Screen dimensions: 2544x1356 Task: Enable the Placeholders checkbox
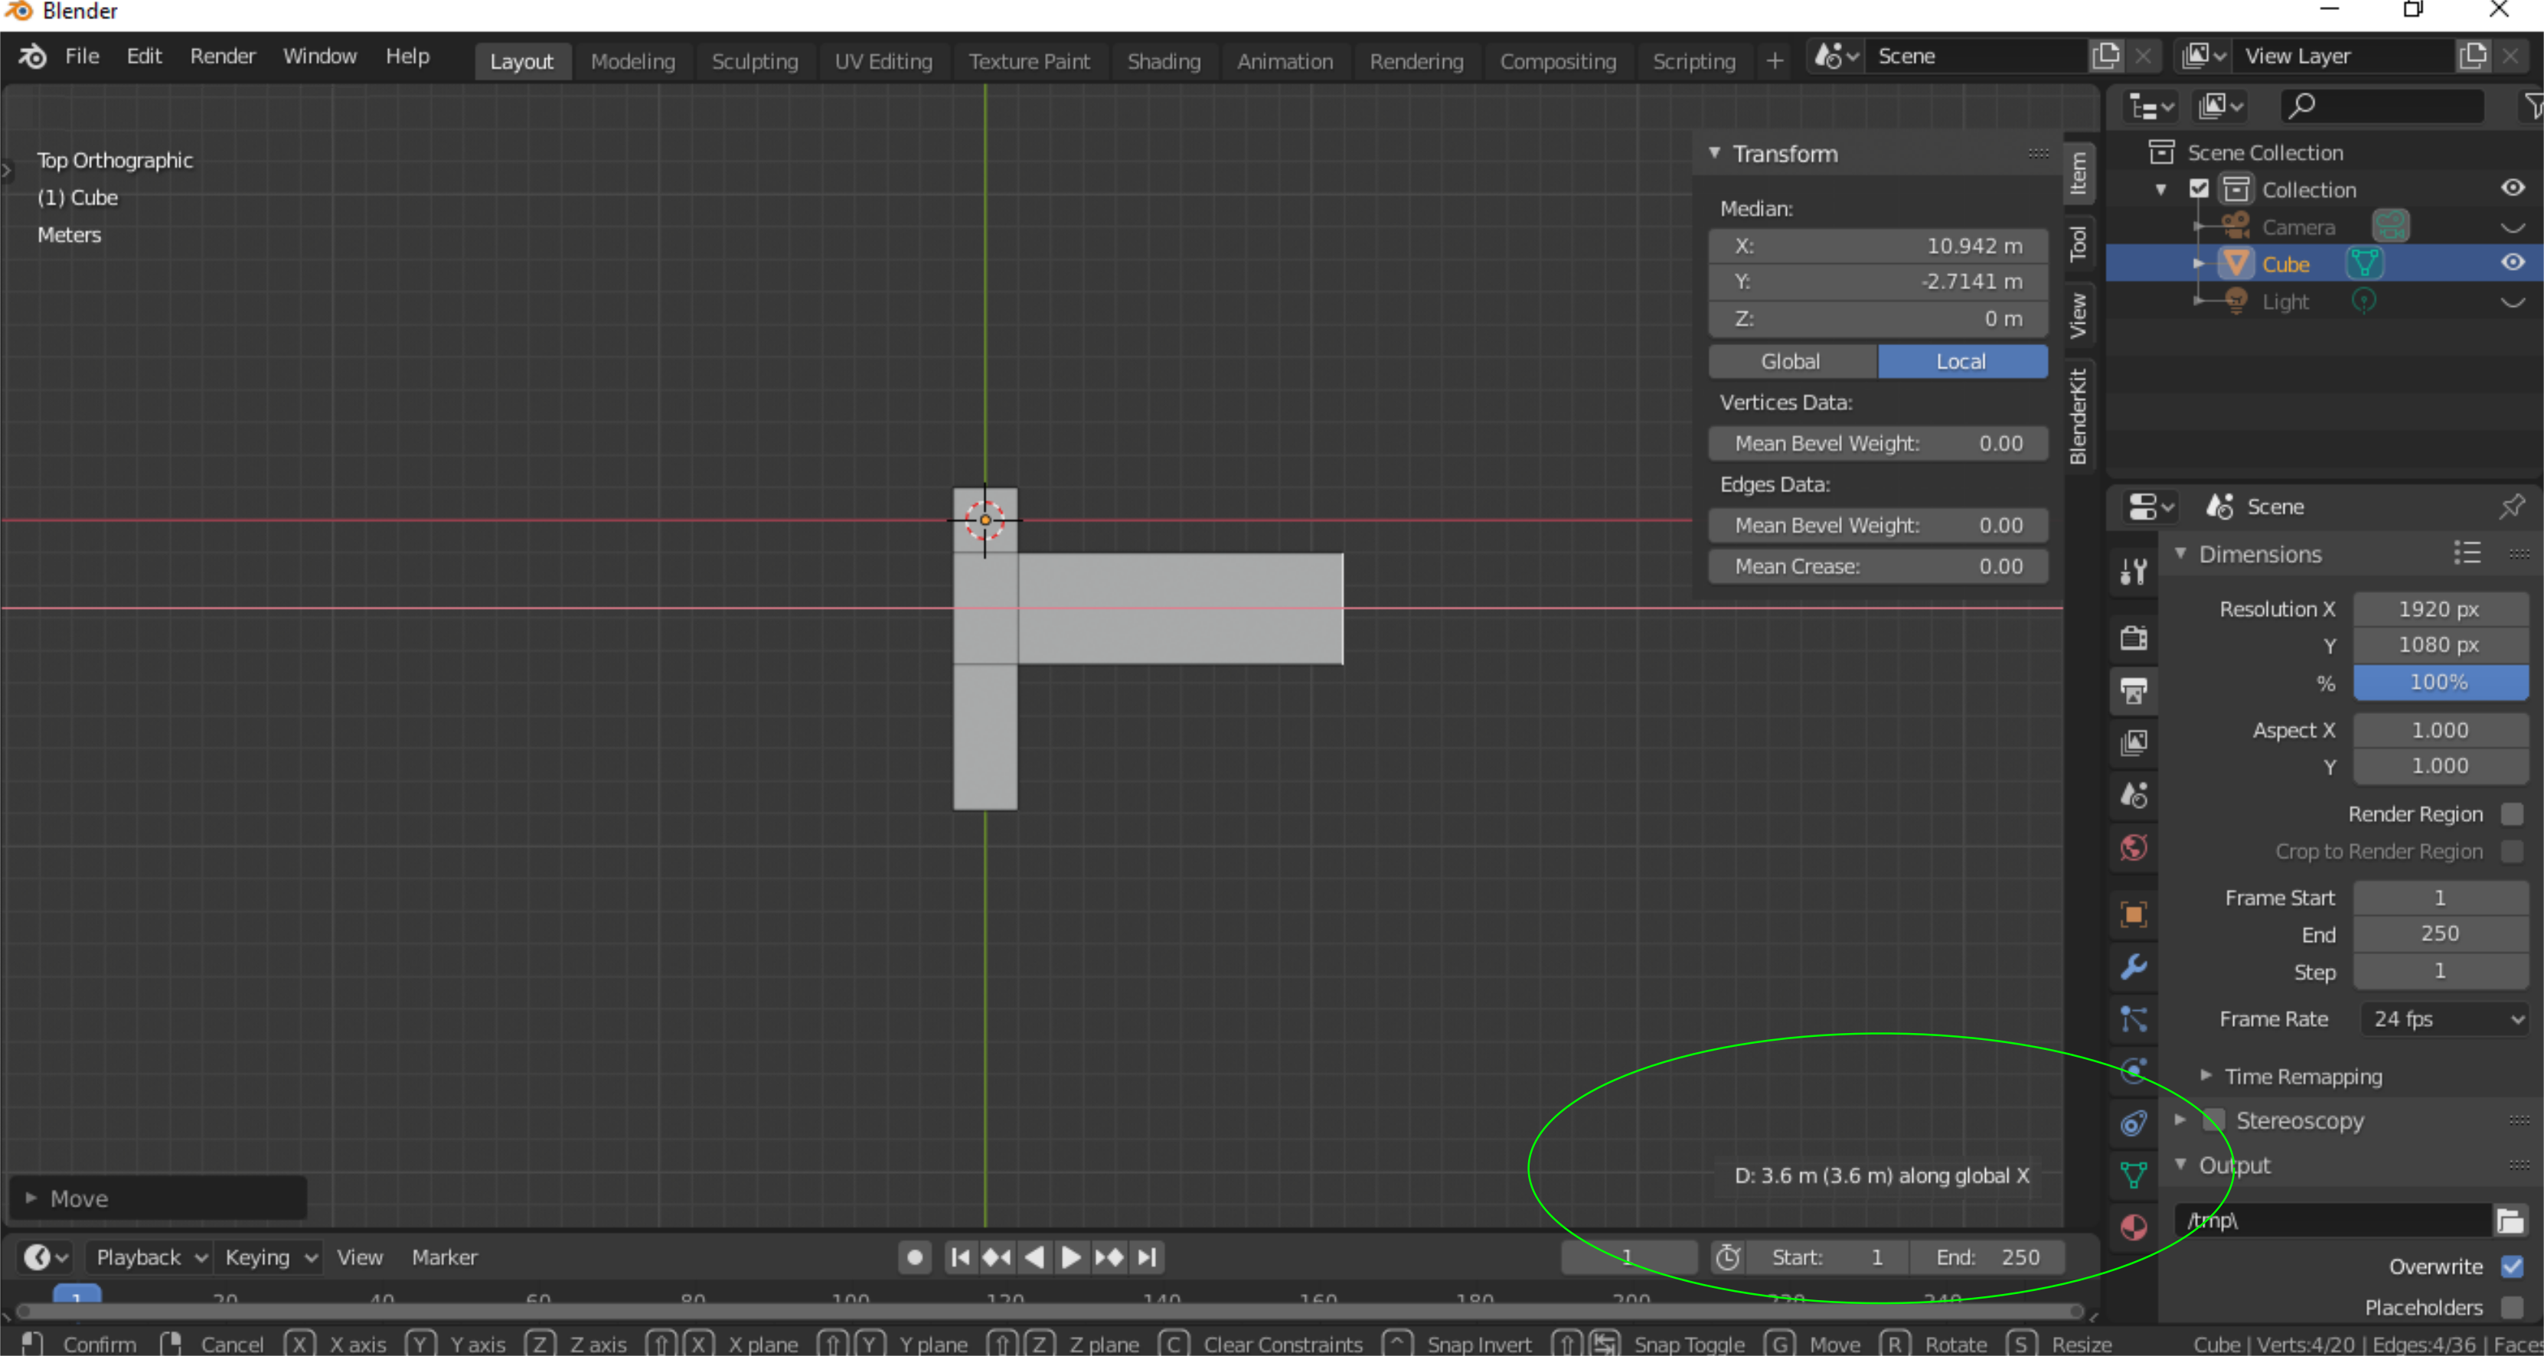[2513, 1307]
